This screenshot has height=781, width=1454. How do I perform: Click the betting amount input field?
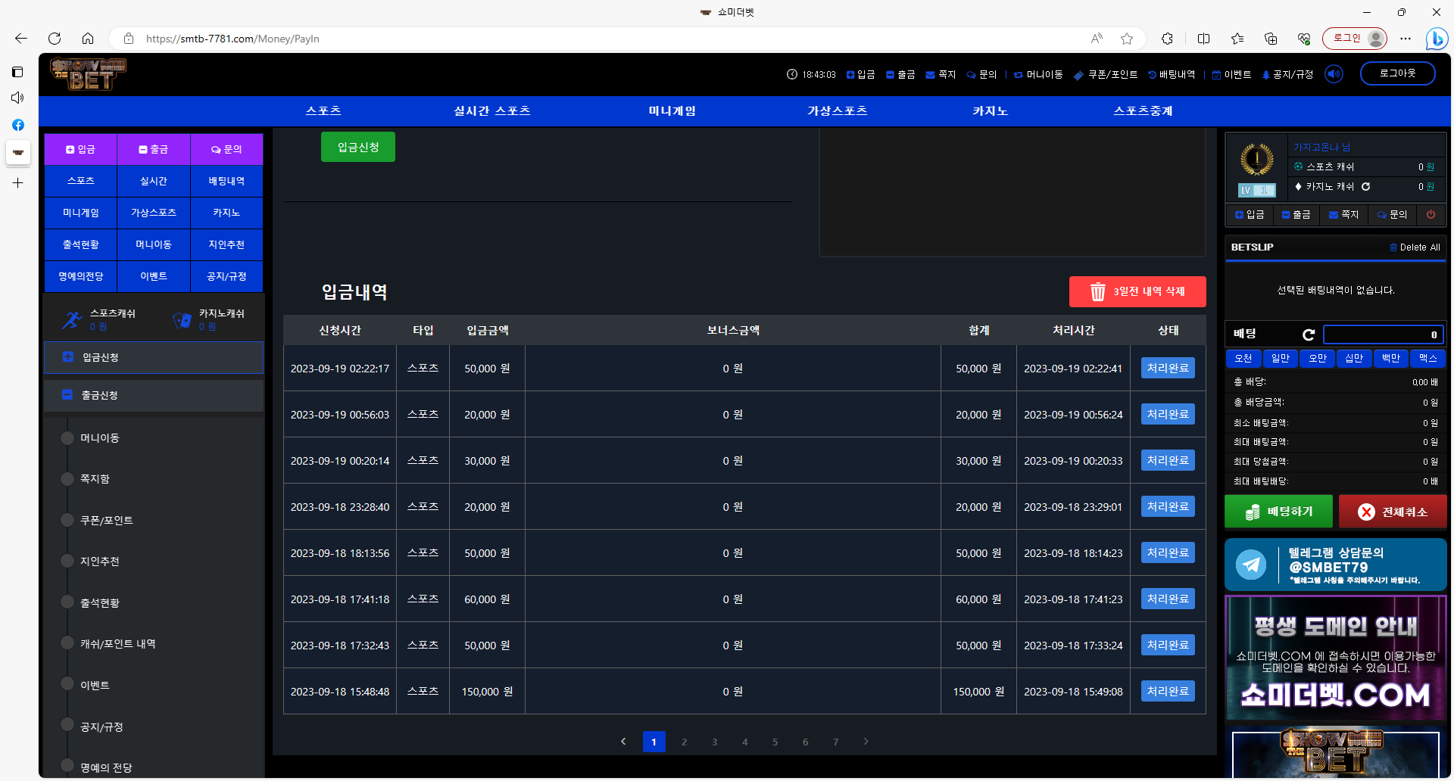[1383, 334]
